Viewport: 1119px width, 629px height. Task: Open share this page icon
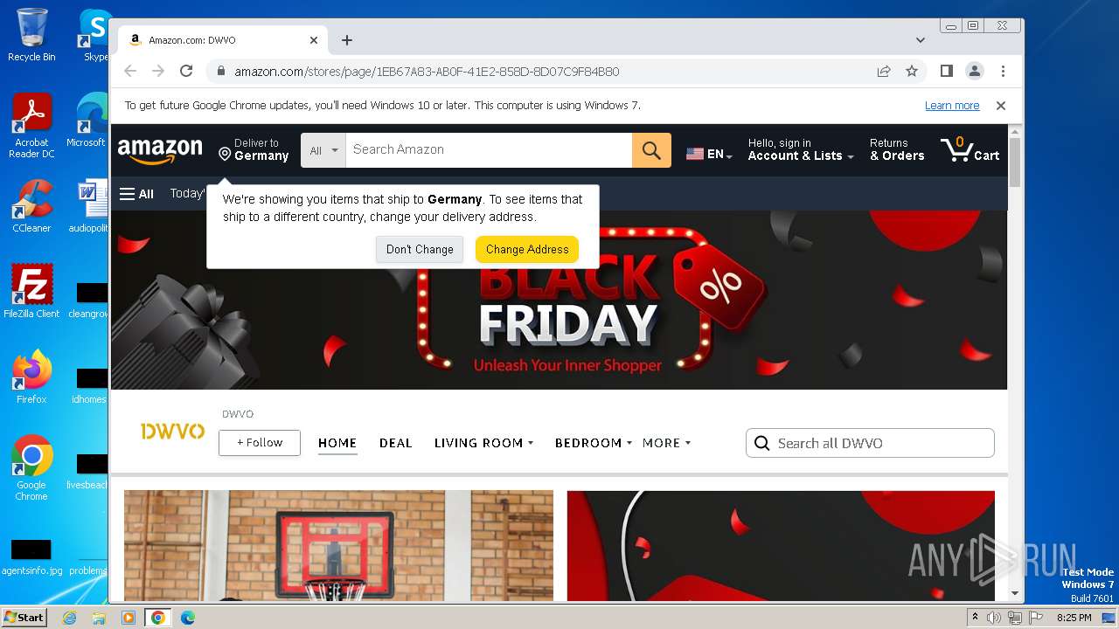pos(884,71)
